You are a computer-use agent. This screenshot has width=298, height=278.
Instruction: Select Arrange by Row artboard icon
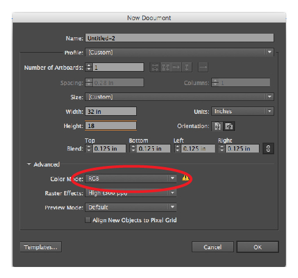click(176, 67)
